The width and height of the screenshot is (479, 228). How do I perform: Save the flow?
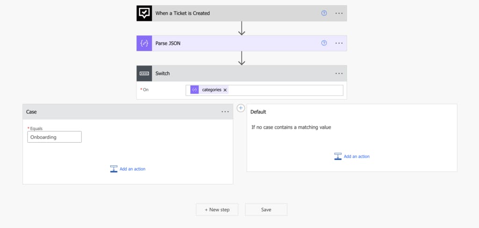click(x=266, y=210)
